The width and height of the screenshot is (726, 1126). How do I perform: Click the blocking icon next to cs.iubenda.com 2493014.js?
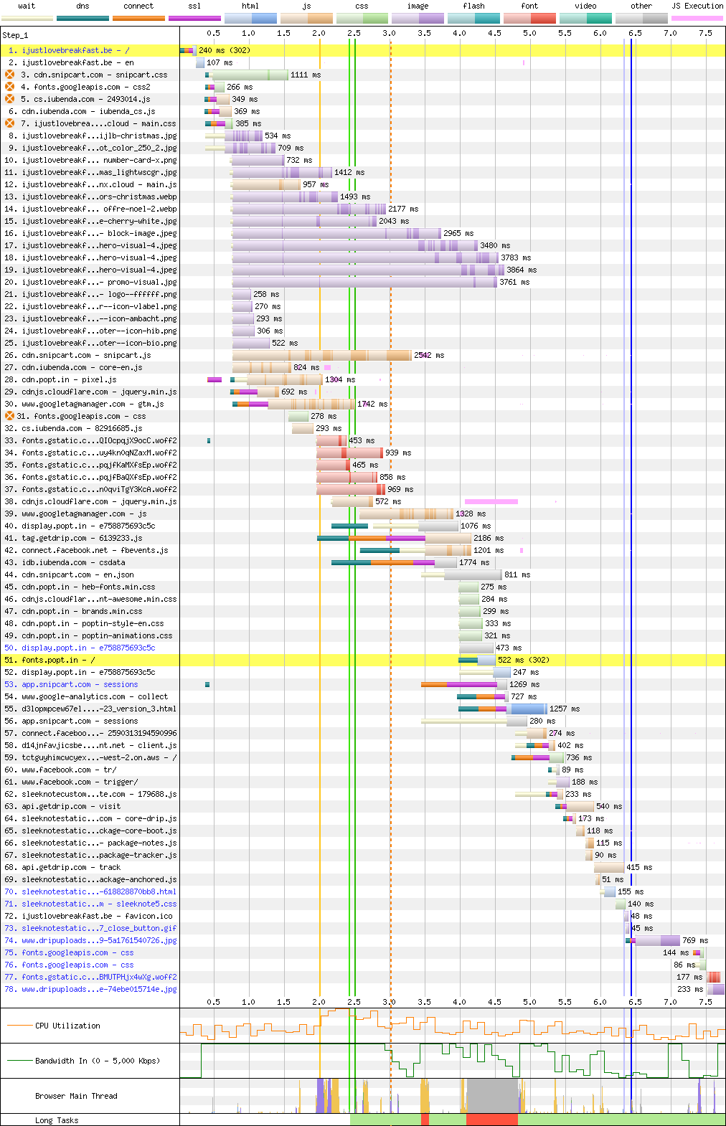pyautogui.click(x=10, y=99)
